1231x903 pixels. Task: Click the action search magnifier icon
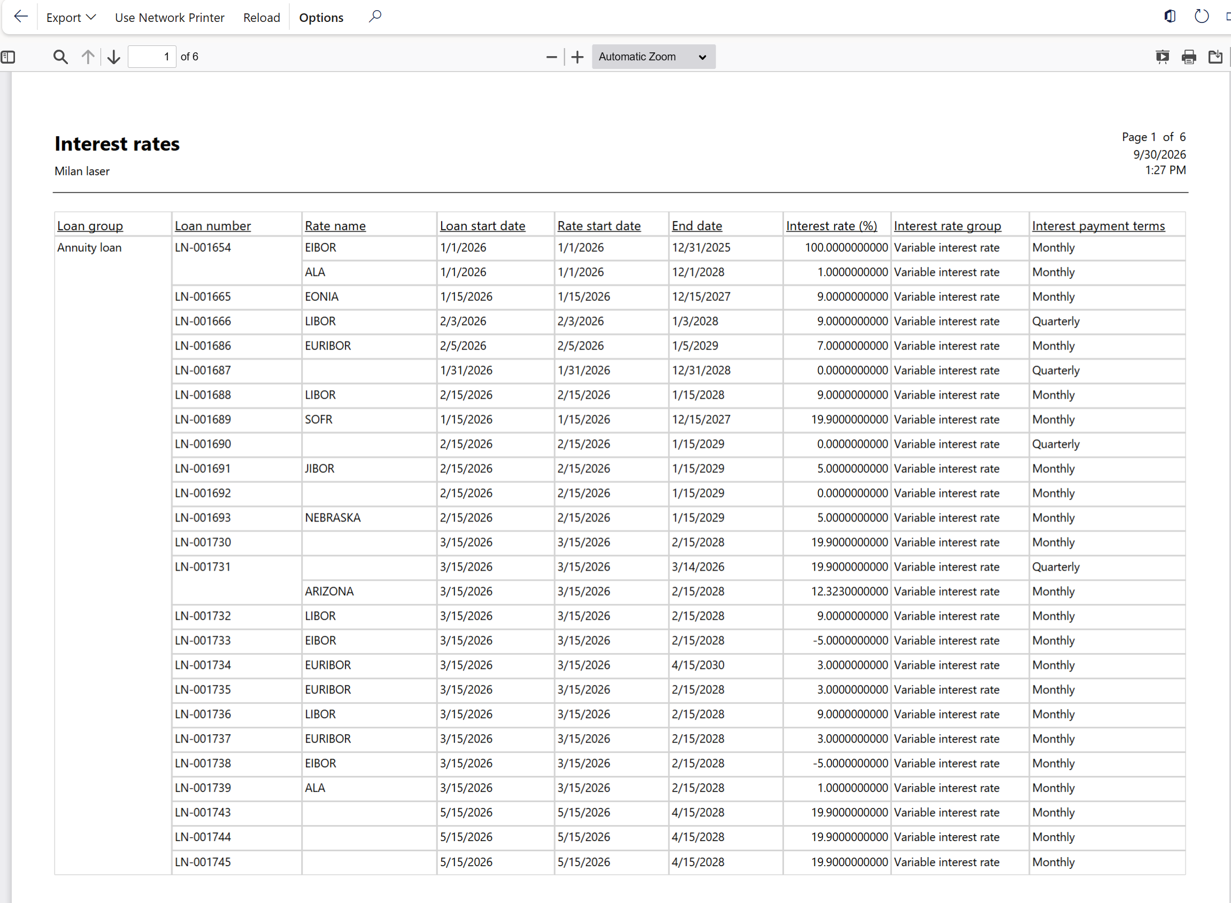(375, 17)
